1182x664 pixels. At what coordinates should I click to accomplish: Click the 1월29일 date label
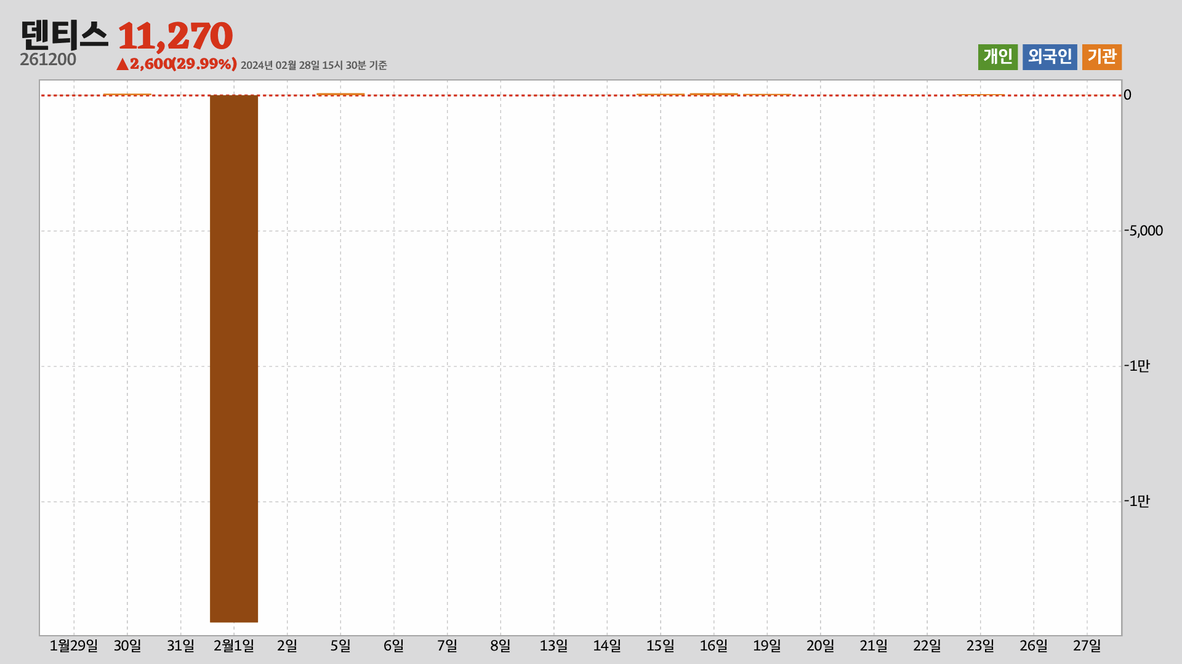[x=74, y=646]
